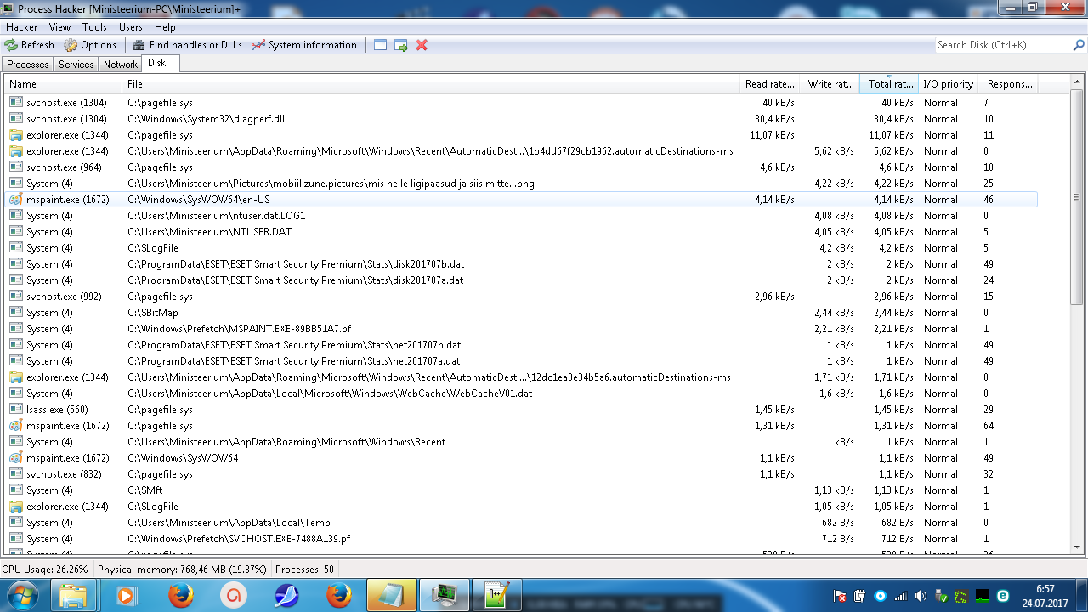Click the up arrow of the vertical scrollbar
Screen dimensions: 1088x612
[1076, 82]
